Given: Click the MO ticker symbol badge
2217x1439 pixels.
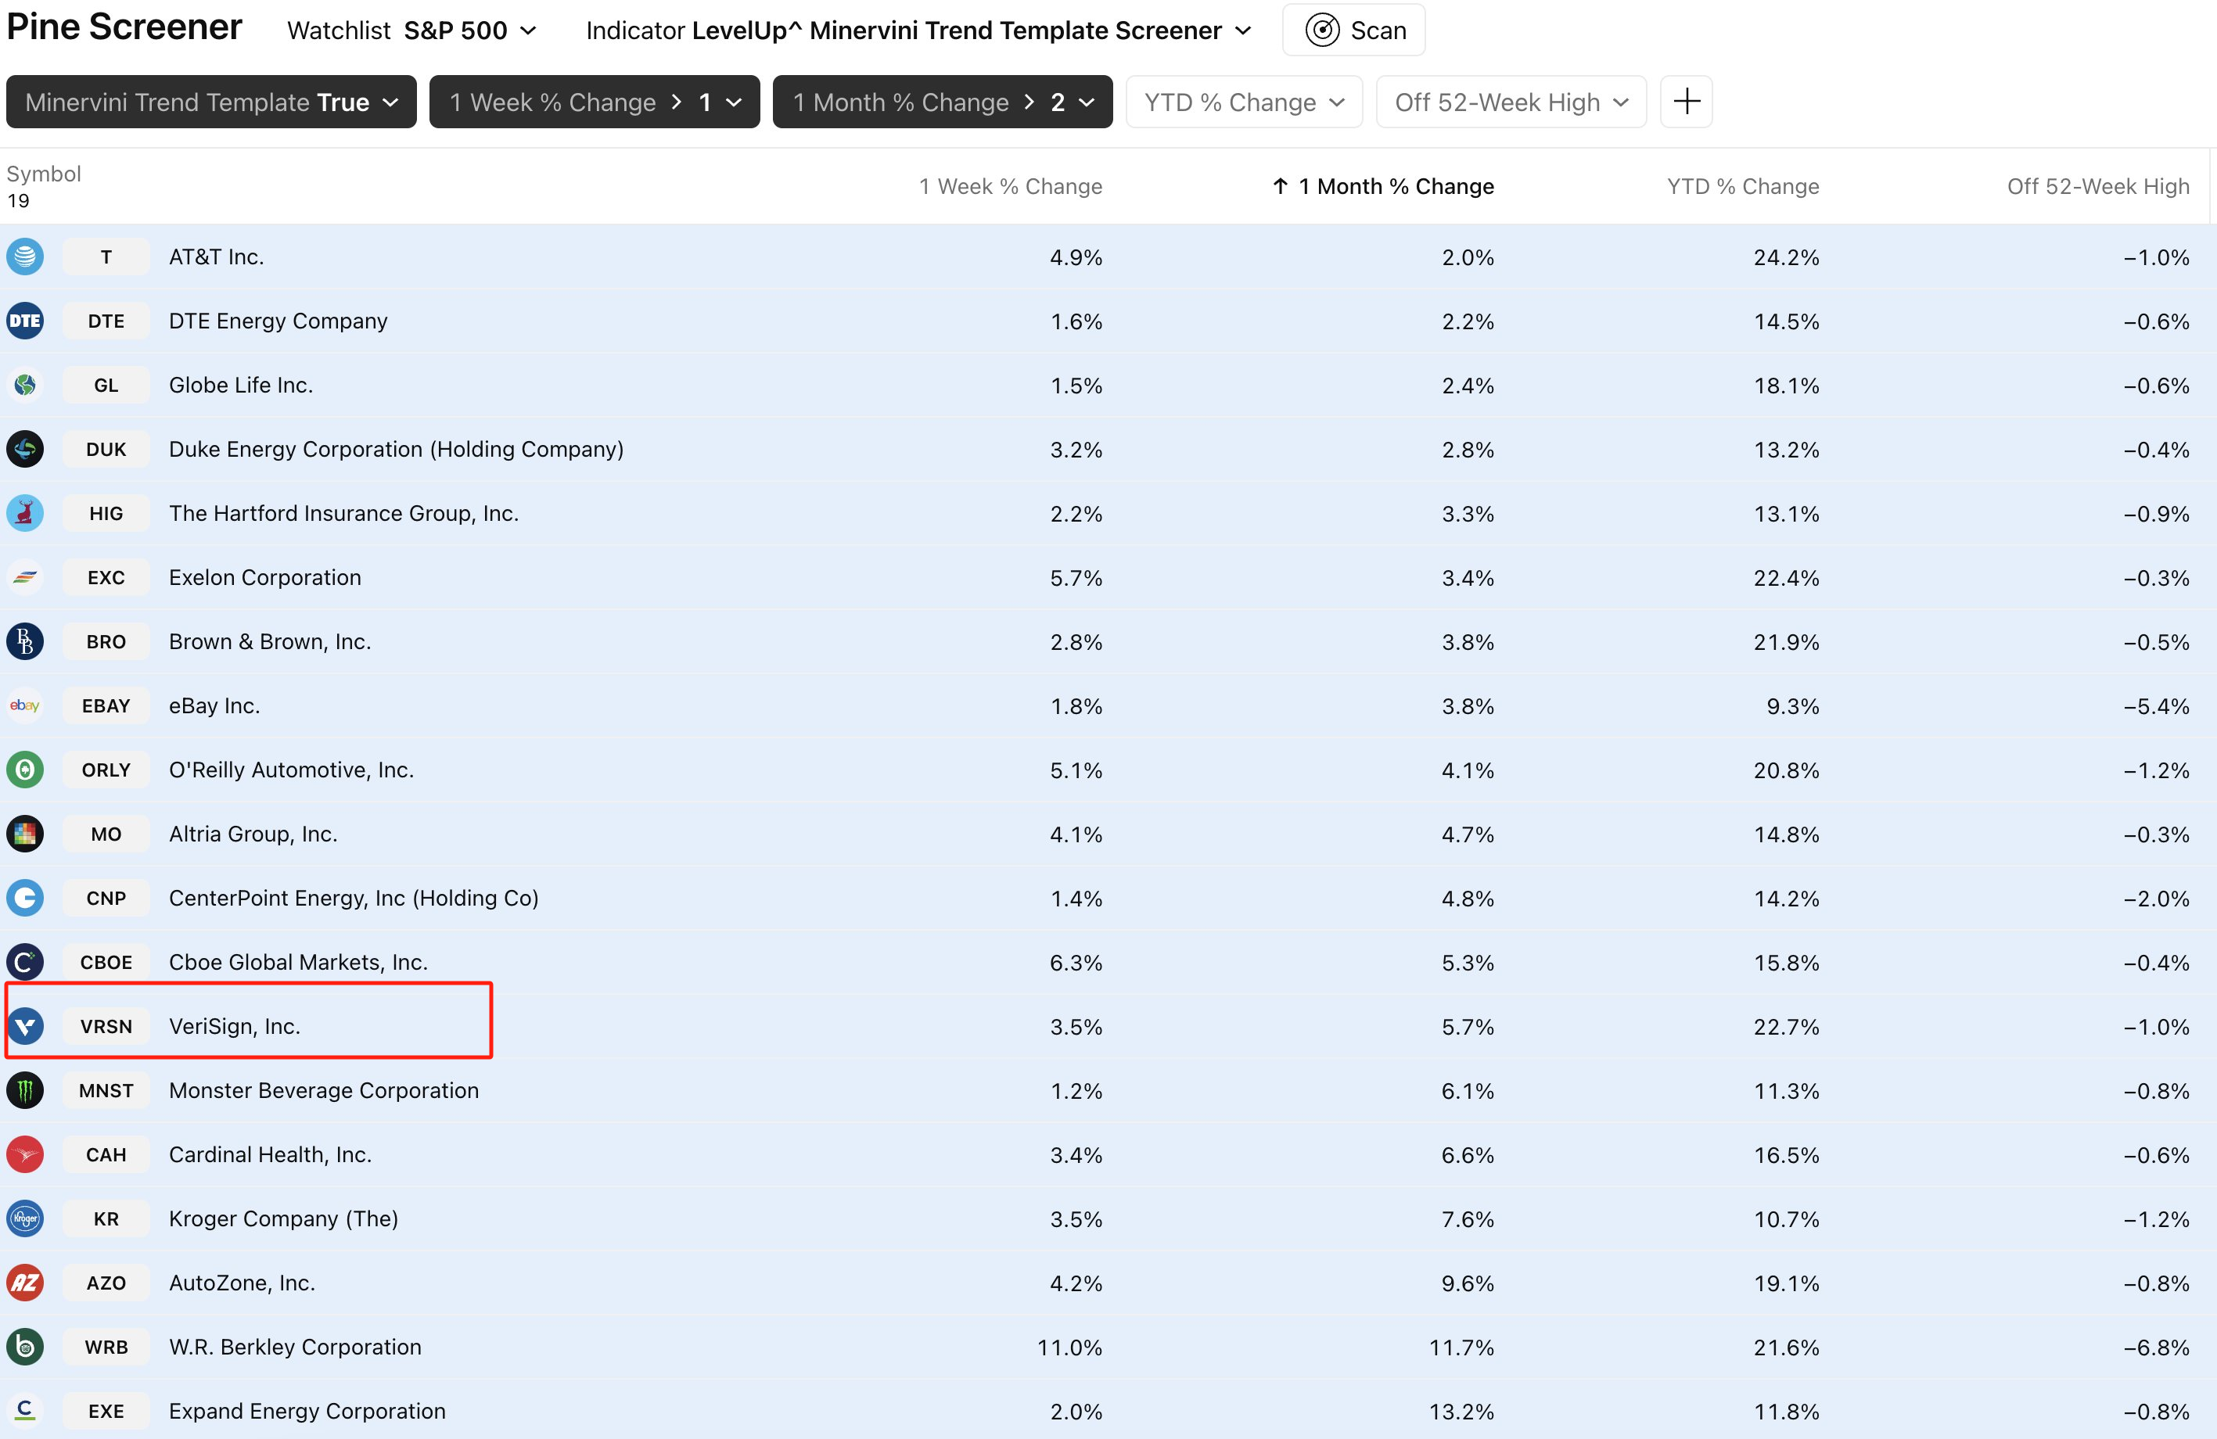Looking at the screenshot, I should click(x=106, y=834).
